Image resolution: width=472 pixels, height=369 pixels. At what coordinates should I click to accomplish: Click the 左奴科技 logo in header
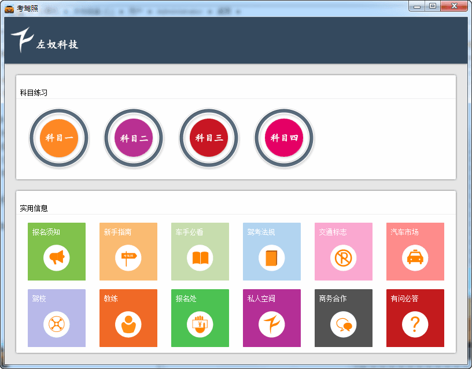point(45,40)
